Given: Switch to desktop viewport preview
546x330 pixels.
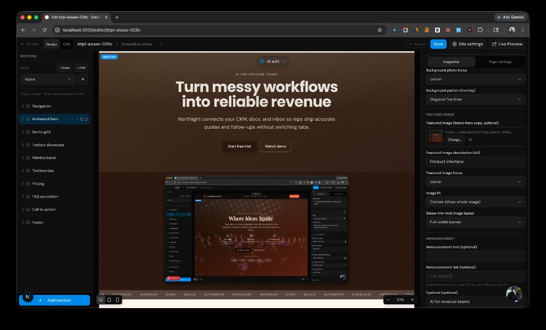Looking at the screenshot, I should click(100, 300).
